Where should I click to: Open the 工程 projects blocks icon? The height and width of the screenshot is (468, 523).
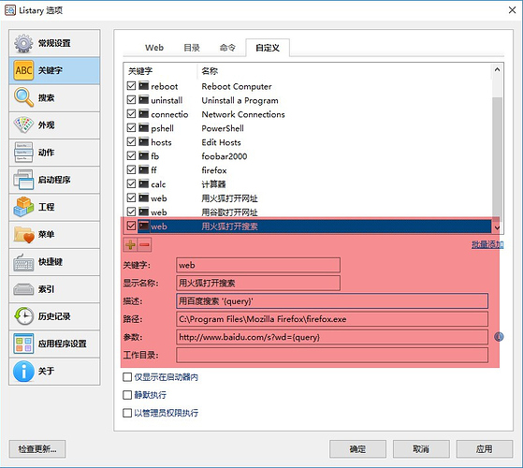click(x=23, y=207)
